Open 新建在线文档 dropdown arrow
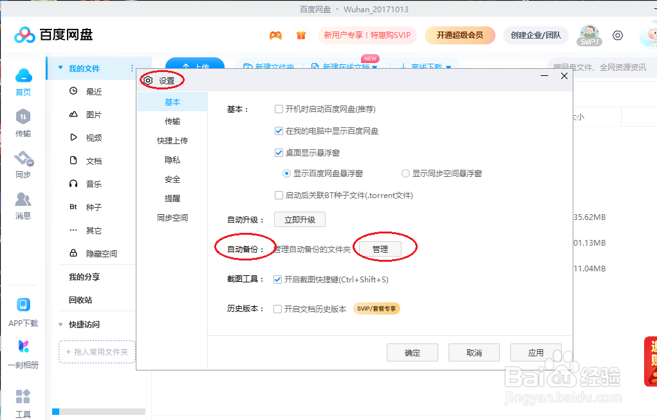 coord(375,67)
